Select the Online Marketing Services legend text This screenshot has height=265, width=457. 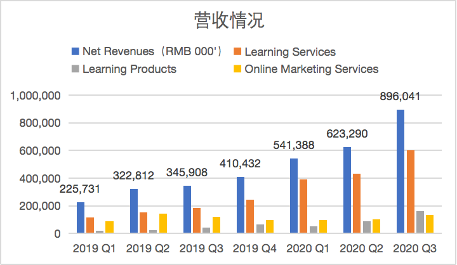(x=312, y=69)
